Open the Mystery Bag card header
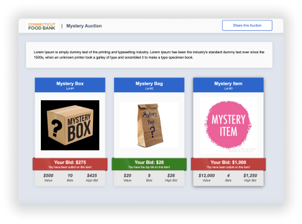This screenshot has height=224, width=302. tap(149, 85)
